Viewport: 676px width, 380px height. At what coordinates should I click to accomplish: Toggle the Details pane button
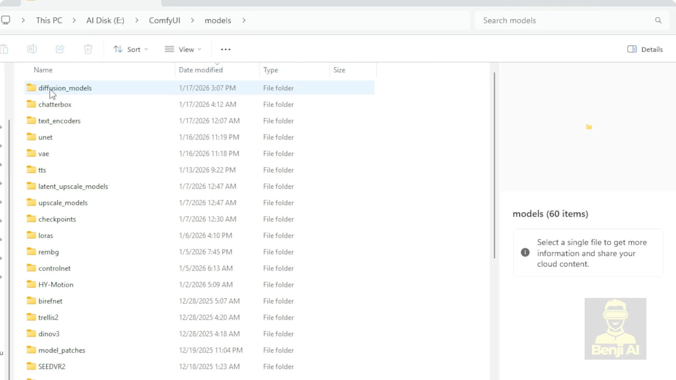point(645,49)
